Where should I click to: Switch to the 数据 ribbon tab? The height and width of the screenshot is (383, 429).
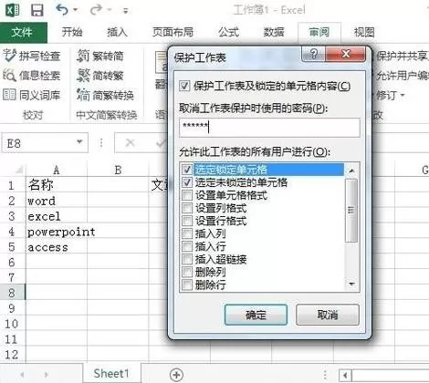[x=274, y=32]
